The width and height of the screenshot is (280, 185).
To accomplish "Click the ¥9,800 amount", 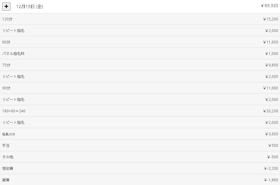I will click(x=271, y=65).
